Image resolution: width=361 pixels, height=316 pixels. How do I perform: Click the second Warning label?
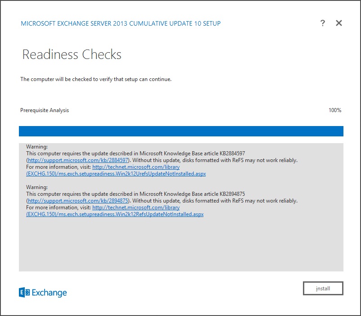tap(37, 187)
